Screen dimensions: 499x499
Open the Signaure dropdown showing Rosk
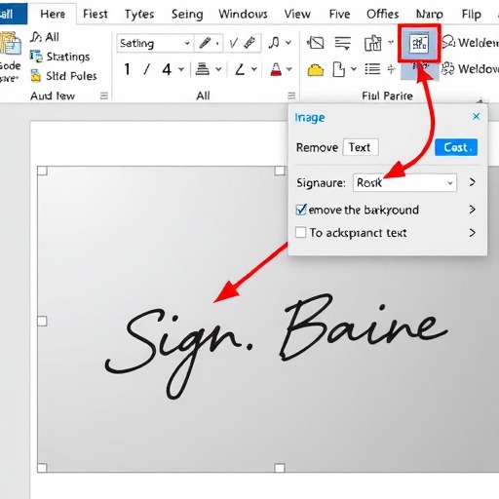coord(404,182)
